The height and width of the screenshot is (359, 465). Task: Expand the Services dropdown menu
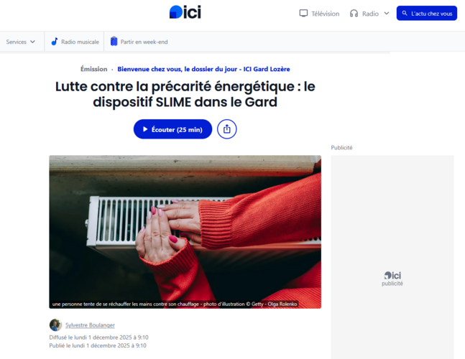(21, 42)
